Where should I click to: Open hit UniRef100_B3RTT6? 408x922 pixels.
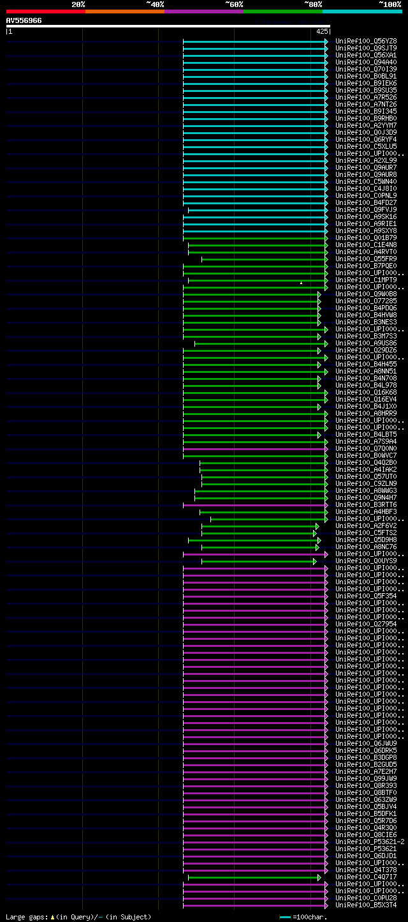pyautogui.click(x=366, y=504)
